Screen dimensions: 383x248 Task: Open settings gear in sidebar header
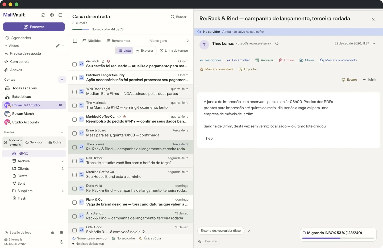pyautogui.click(x=52, y=15)
